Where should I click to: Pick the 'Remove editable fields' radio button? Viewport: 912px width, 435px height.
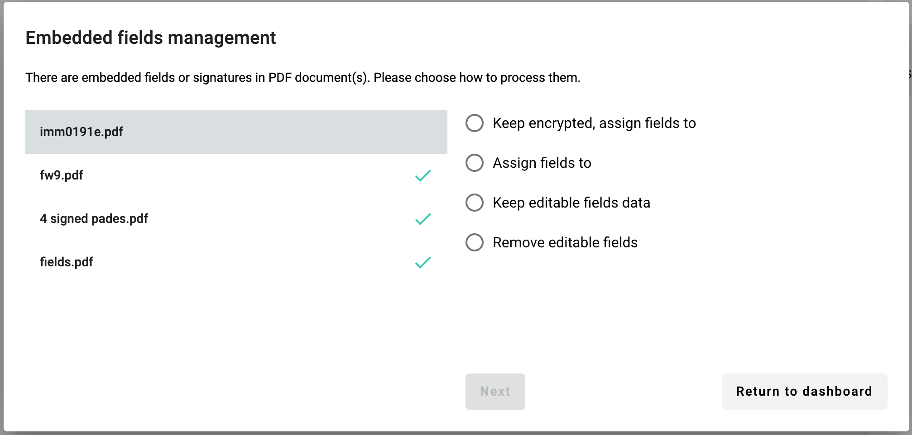[475, 242]
